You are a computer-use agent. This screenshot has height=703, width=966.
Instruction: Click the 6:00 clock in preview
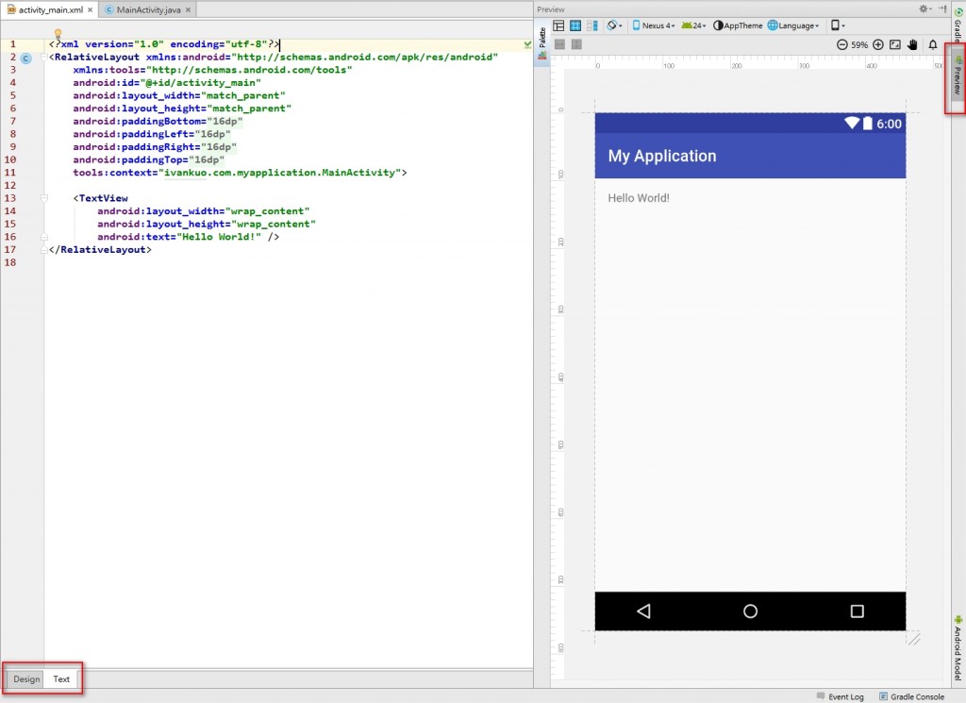coord(889,124)
